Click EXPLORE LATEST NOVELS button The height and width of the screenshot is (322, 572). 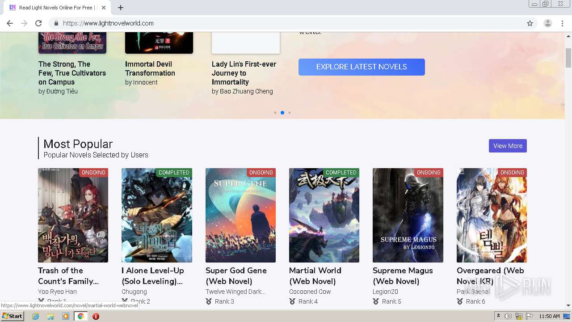(362, 67)
